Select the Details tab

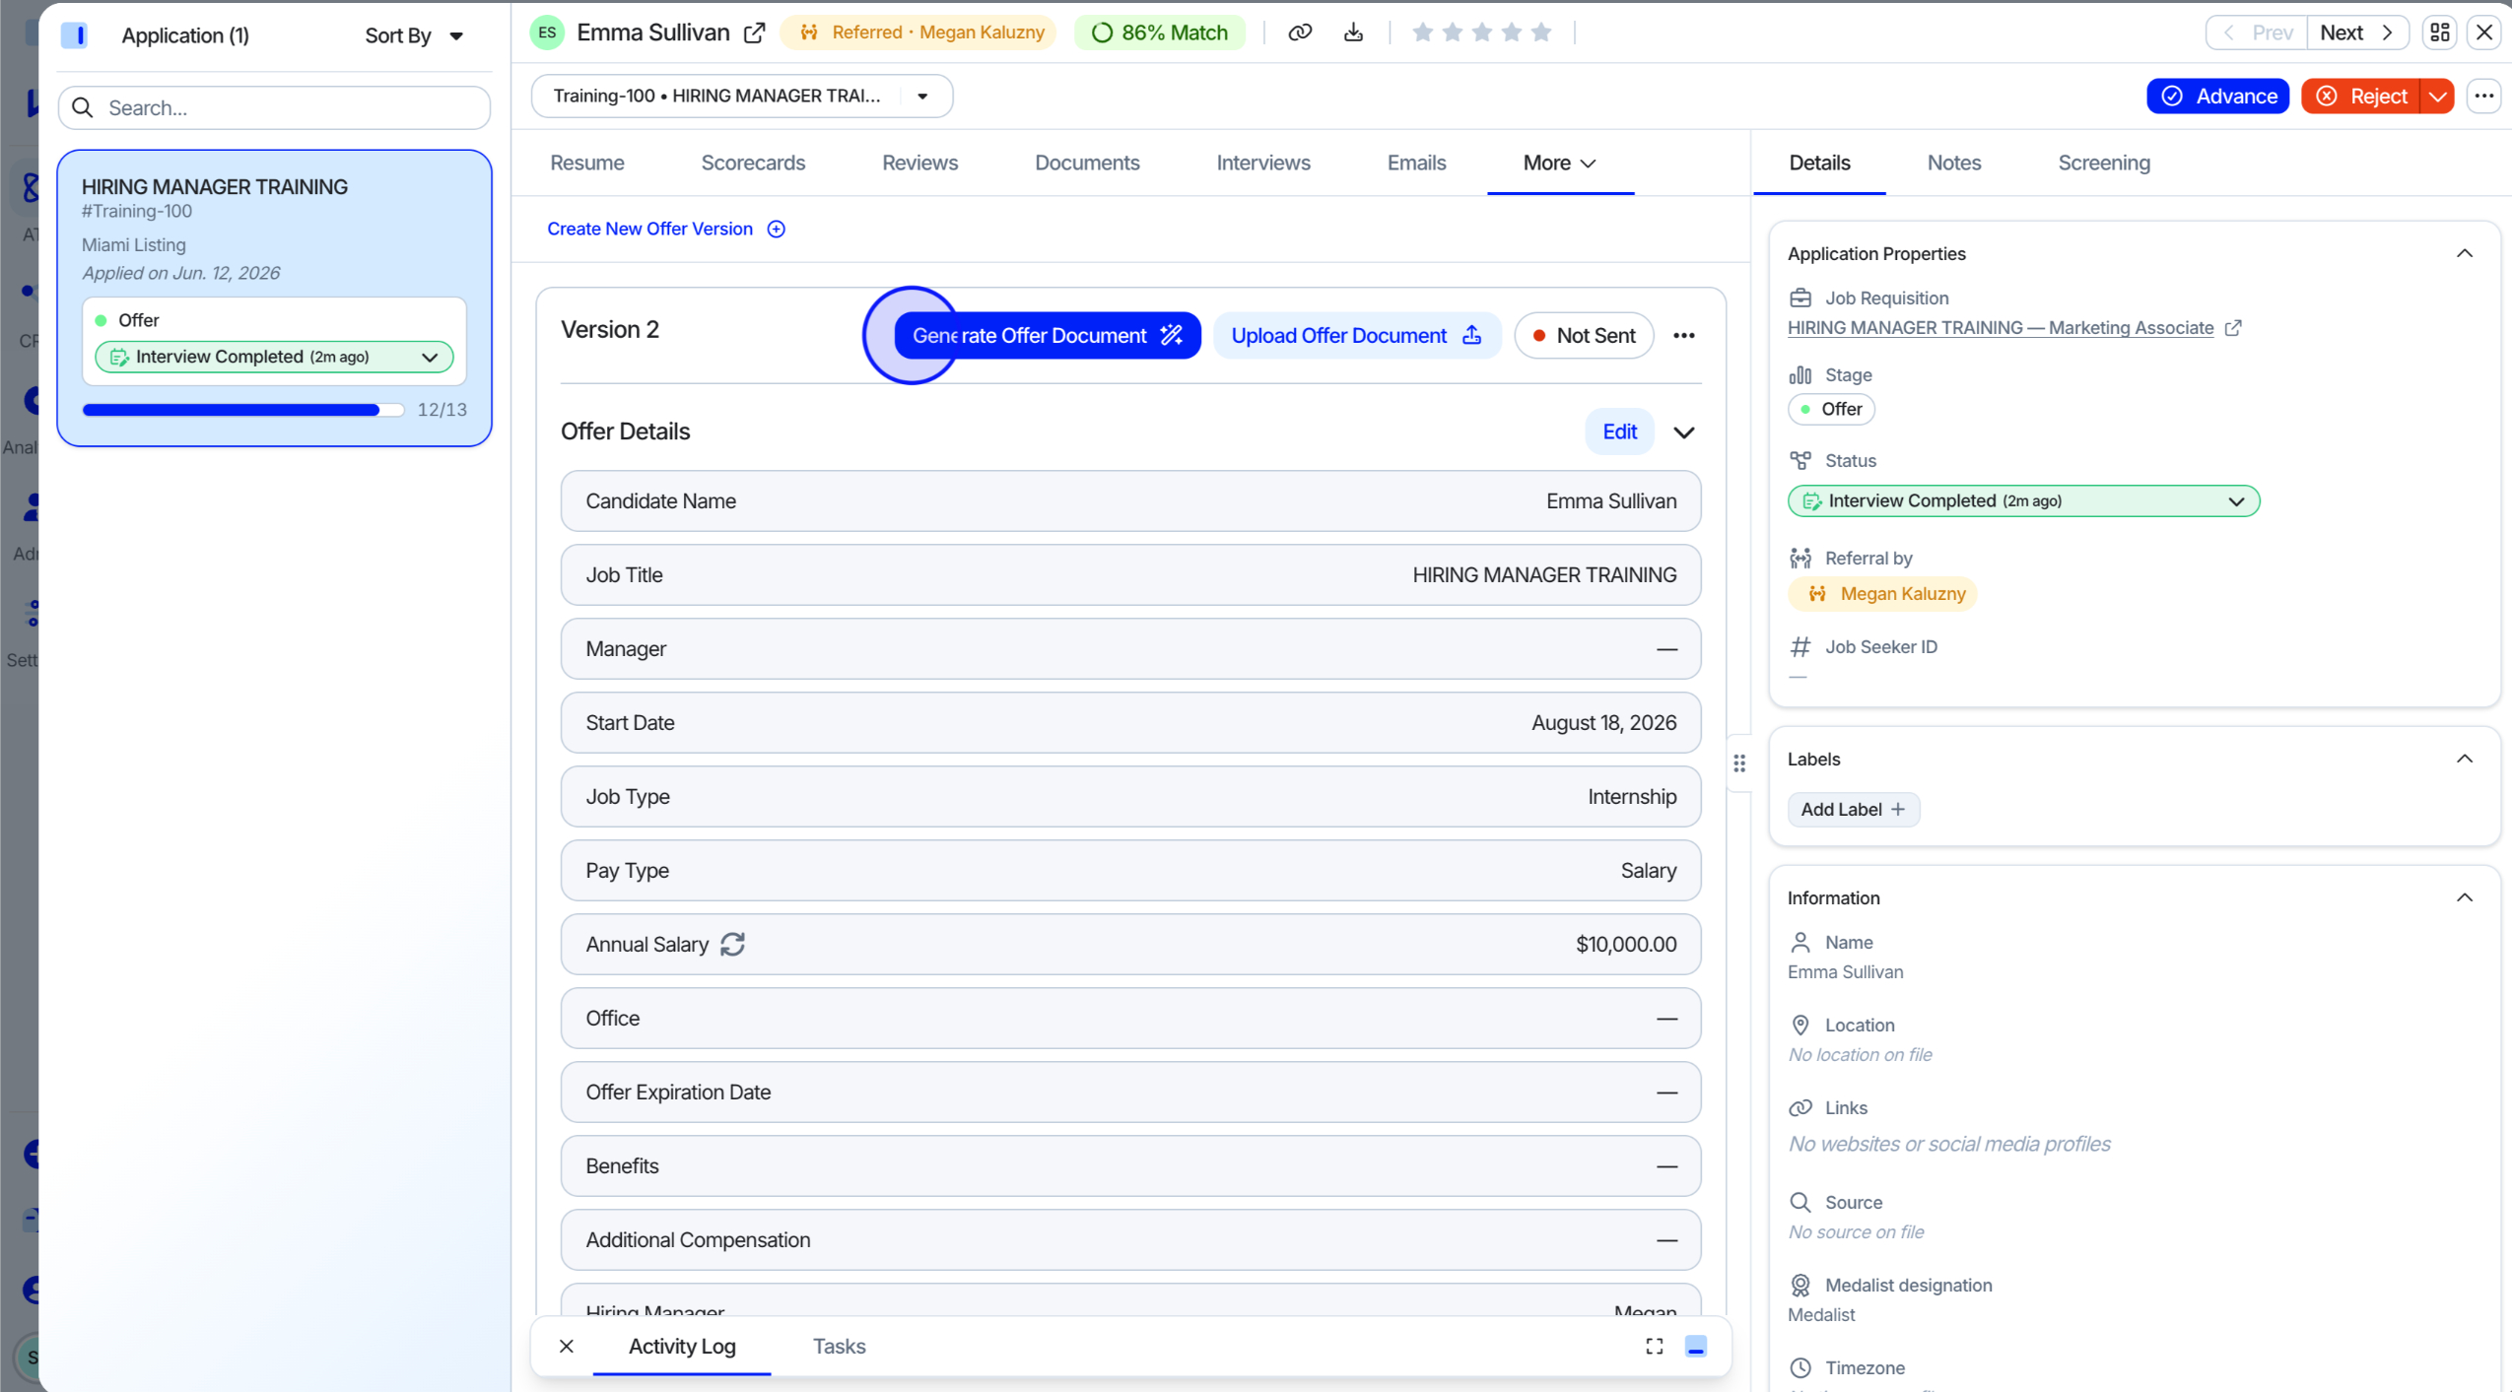pos(1819,164)
